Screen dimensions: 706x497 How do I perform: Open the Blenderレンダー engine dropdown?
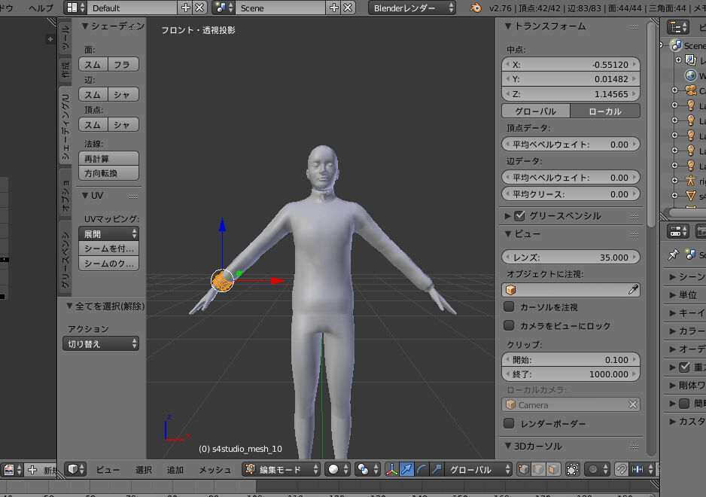(412, 8)
